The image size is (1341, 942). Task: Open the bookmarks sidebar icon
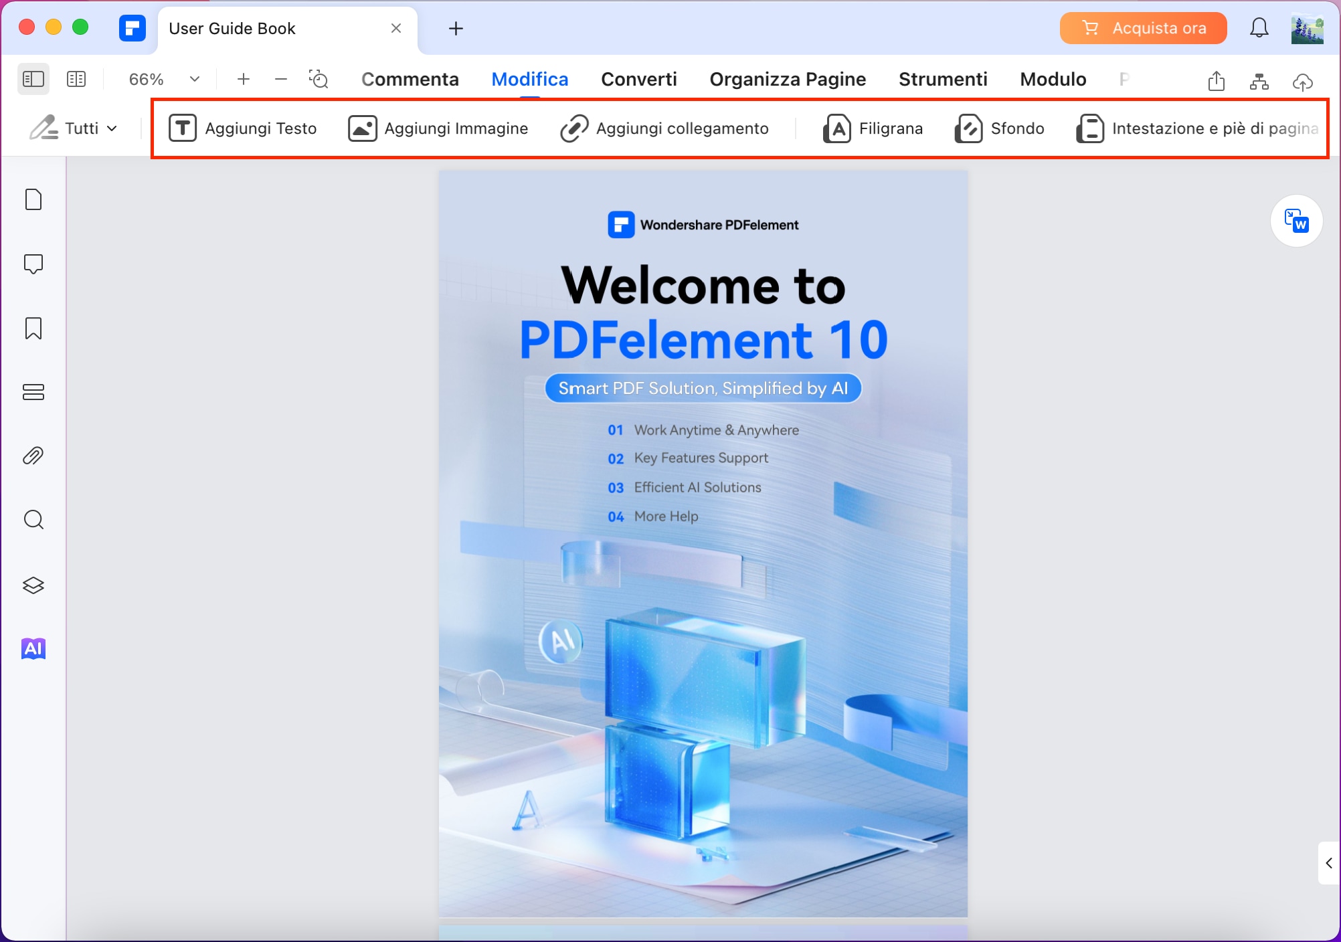click(33, 328)
